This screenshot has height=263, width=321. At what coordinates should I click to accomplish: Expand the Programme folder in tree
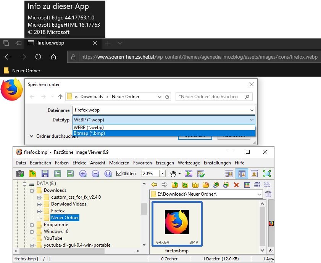point(32,225)
